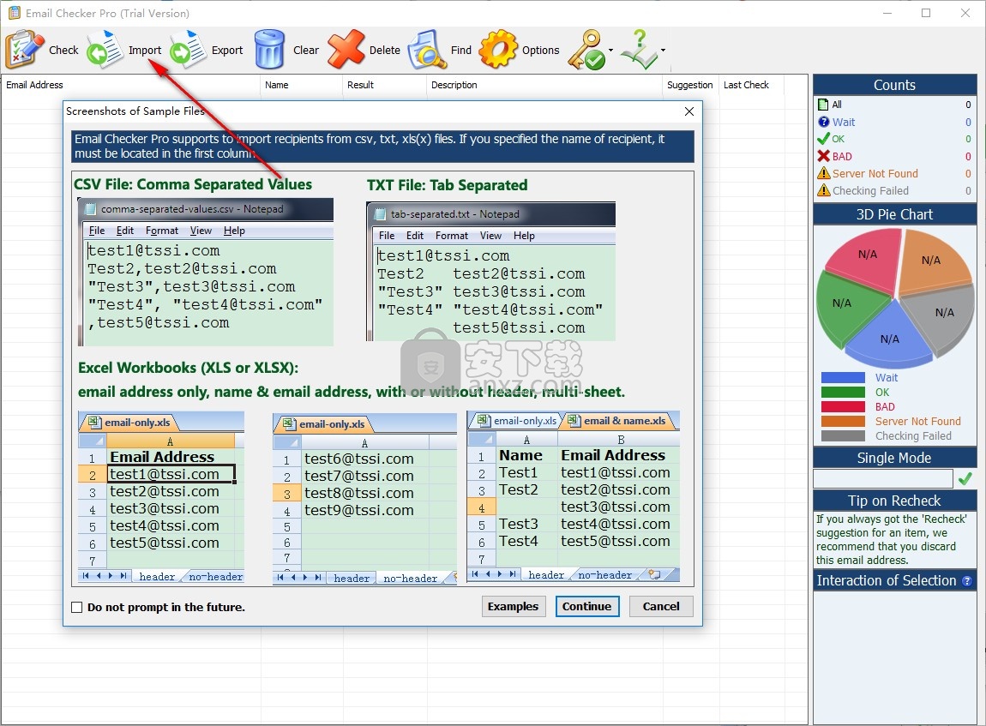This screenshot has height=726, width=986.
Task: Click 'comma-separated-values.csv - Notepad' sample title
Action: point(192,208)
